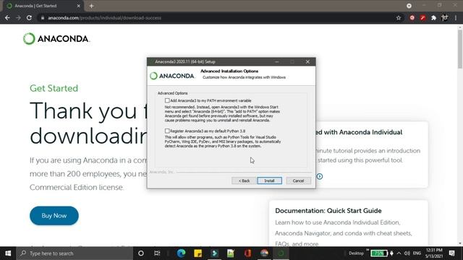463x260 pixels.
Task: Go back in the browser
Action: [7, 18]
